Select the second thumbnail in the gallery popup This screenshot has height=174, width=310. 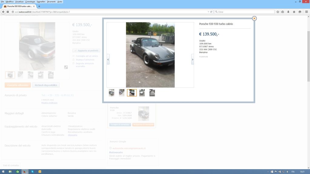pyautogui.click(x=122, y=93)
